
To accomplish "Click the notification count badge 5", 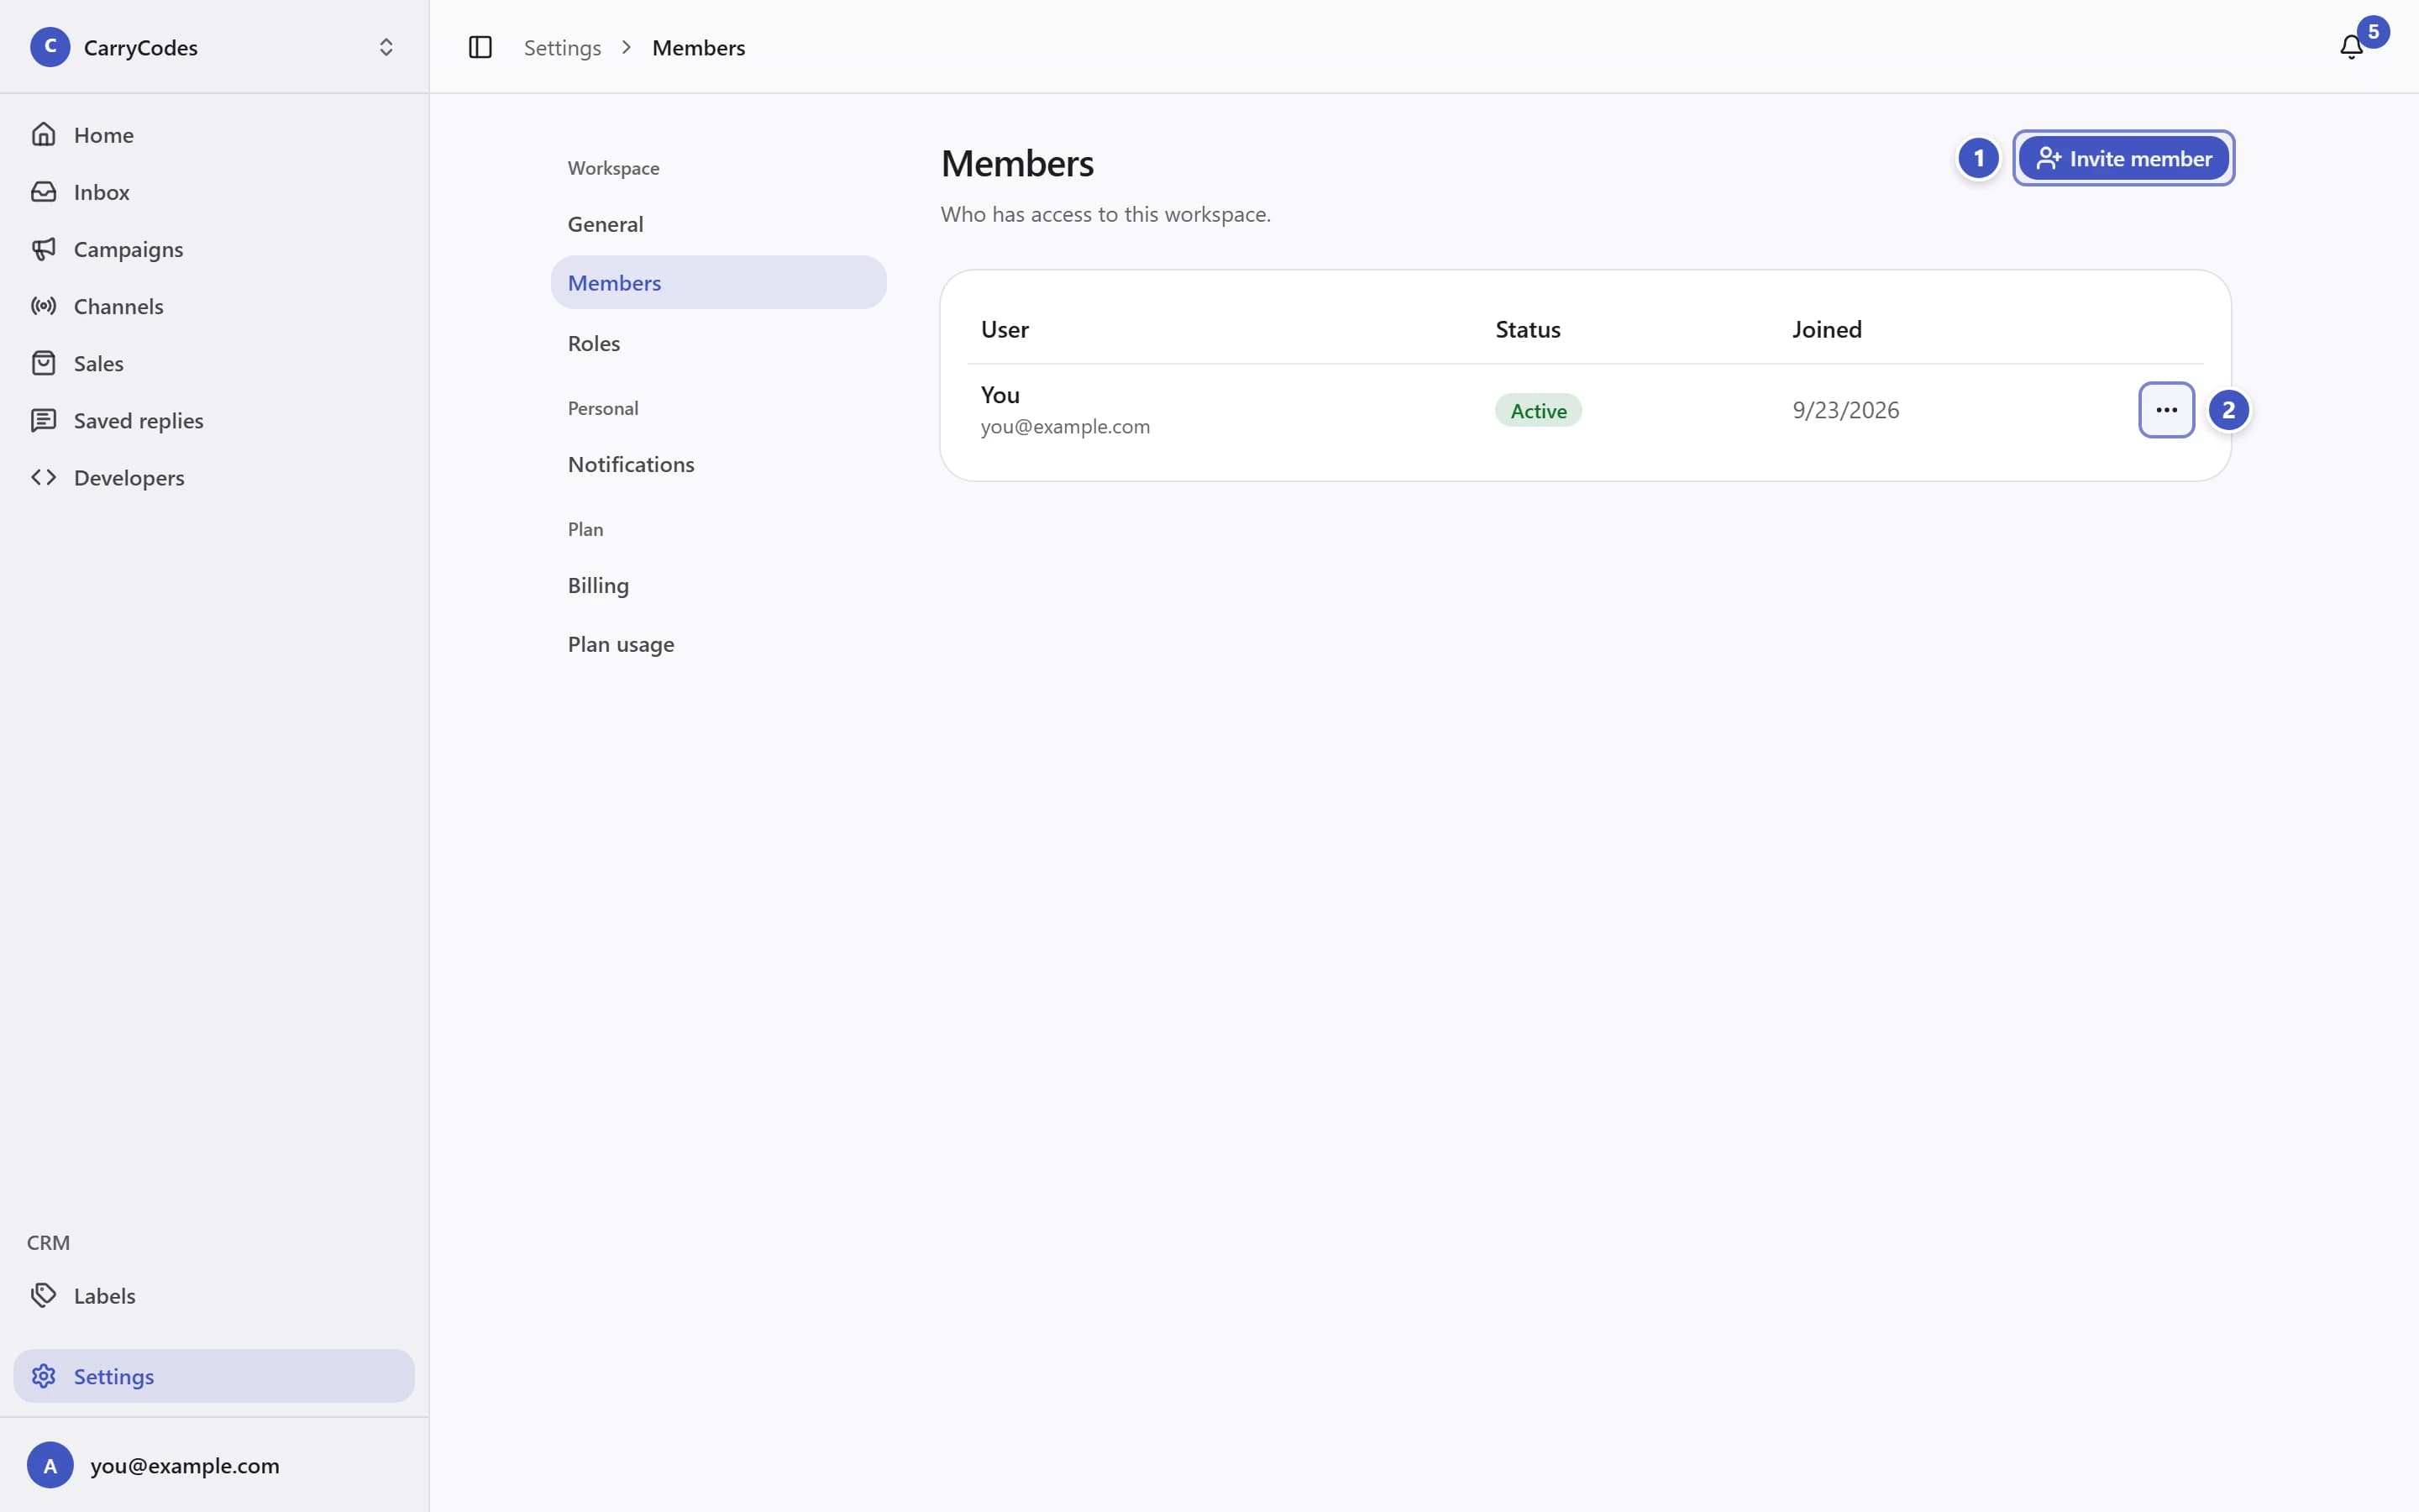I will click(x=2373, y=31).
